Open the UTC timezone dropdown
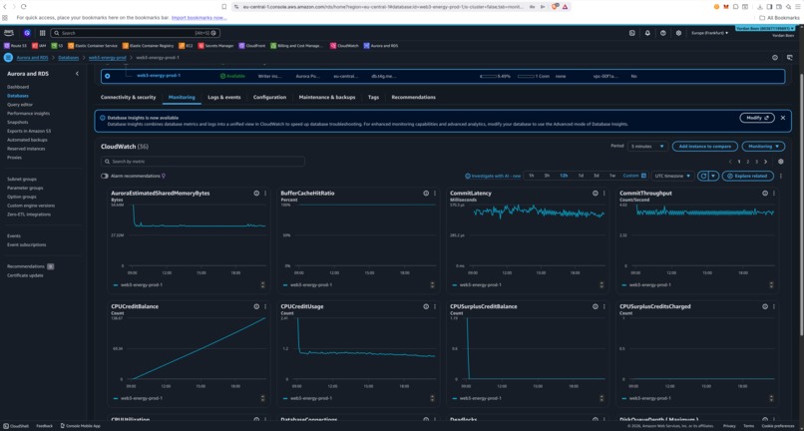 coord(672,176)
